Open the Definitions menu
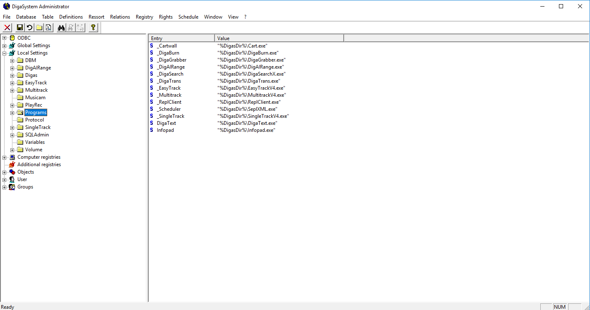Image resolution: width=590 pixels, height=310 pixels. click(x=71, y=17)
